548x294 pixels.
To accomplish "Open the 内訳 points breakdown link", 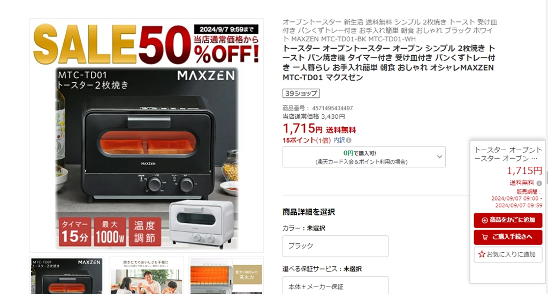I will [339, 140].
